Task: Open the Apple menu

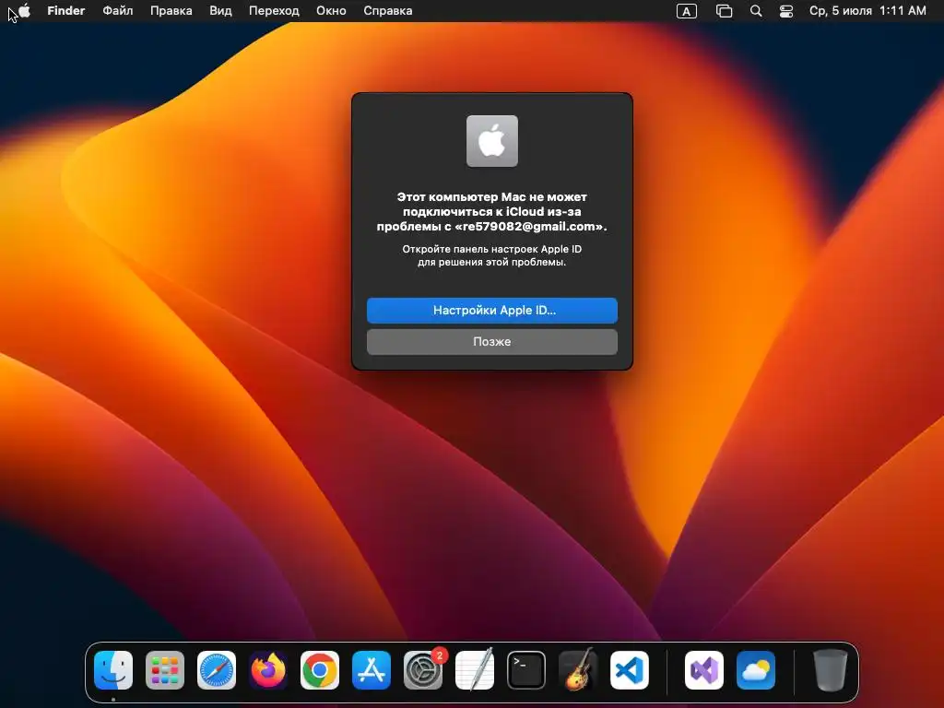Action: pos(24,11)
